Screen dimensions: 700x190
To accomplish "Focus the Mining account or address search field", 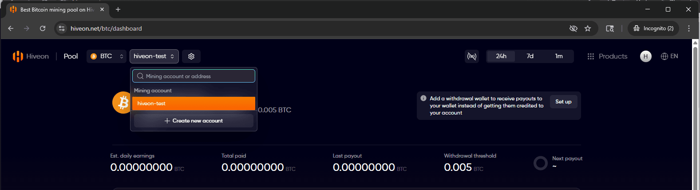I will (194, 76).
